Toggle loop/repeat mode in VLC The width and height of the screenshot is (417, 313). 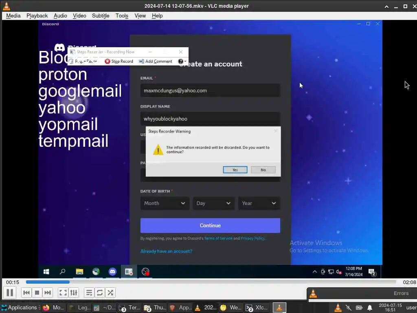tap(100, 293)
